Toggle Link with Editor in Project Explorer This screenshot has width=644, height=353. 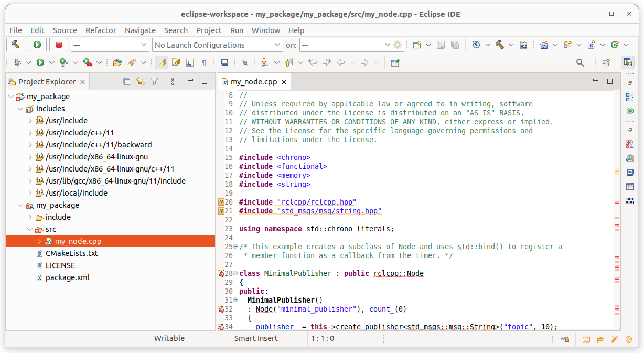click(x=140, y=81)
